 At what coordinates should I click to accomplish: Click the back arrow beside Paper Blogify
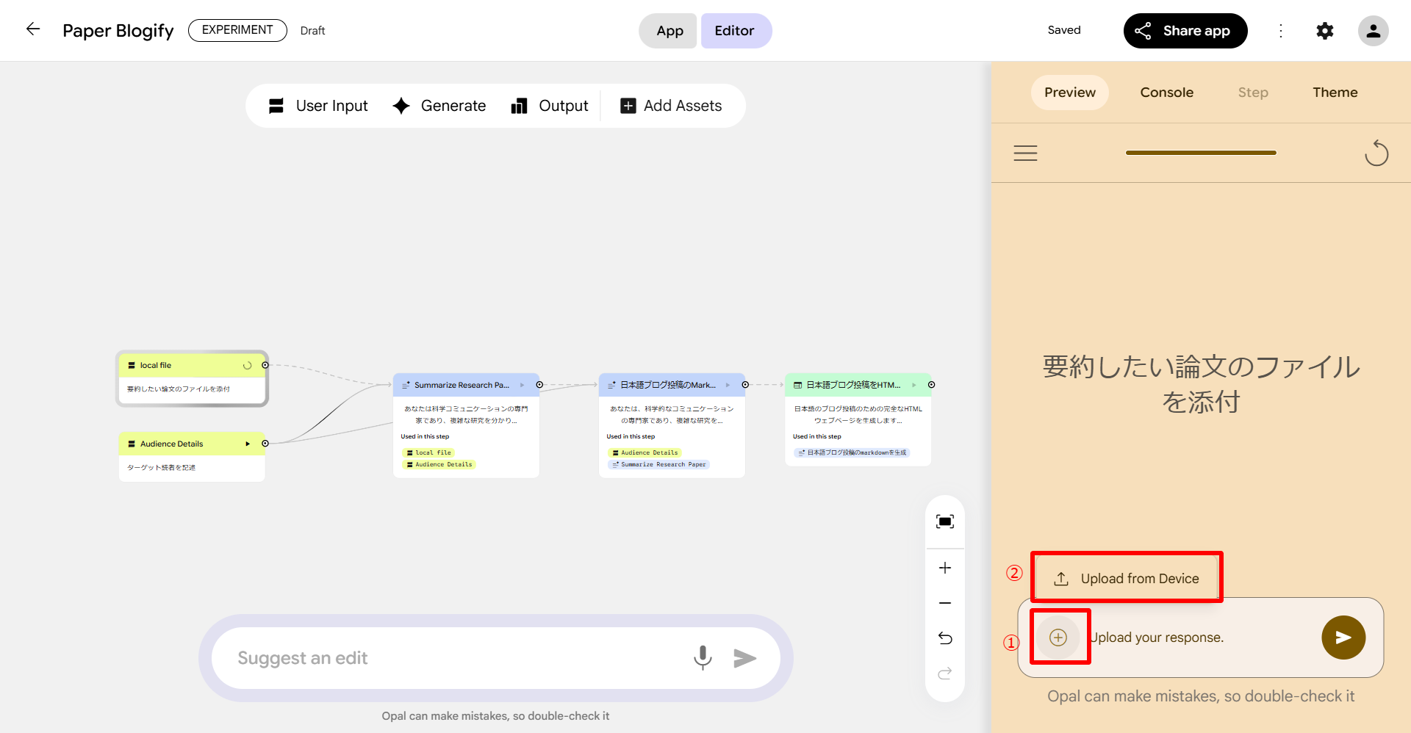click(33, 29)
